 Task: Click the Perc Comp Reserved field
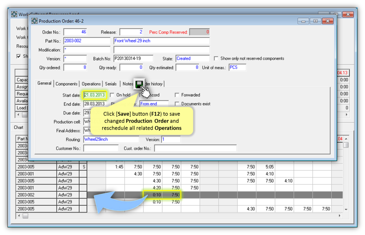click(199, 32)
